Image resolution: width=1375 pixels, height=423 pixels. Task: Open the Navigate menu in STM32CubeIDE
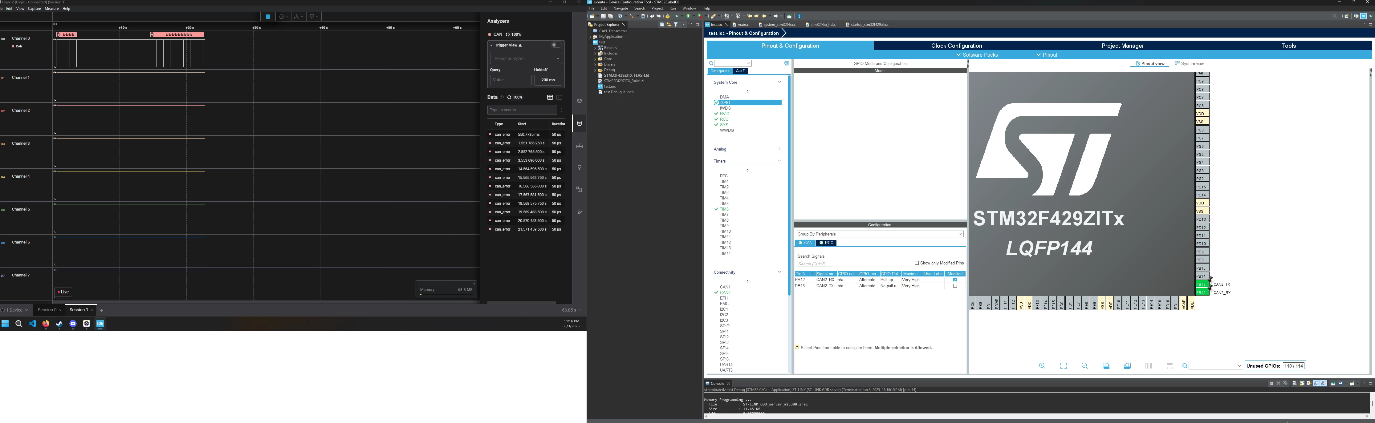click(621, 9)
